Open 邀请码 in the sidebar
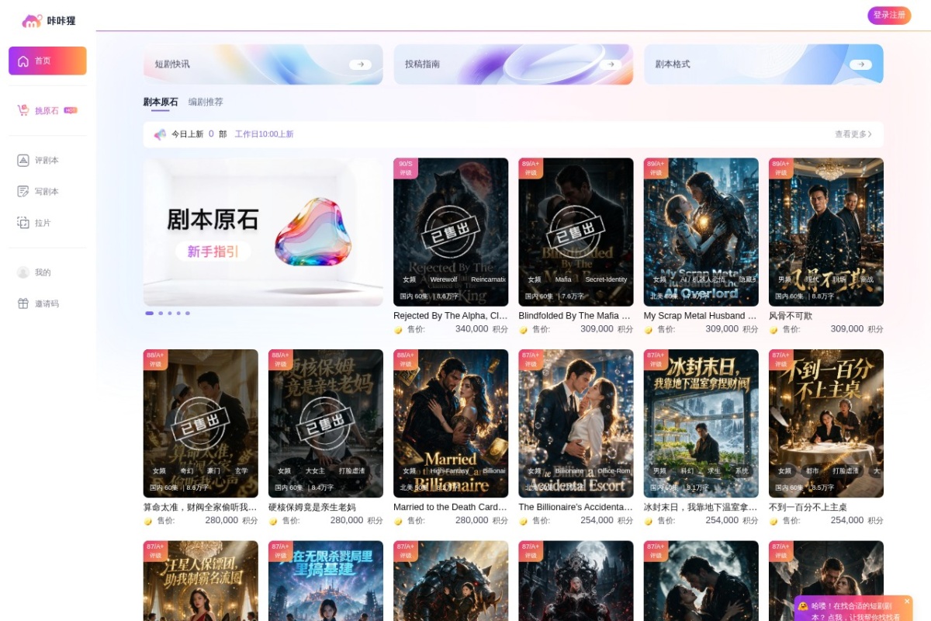This screenshot has height=621, width=931. coord(47,303)
